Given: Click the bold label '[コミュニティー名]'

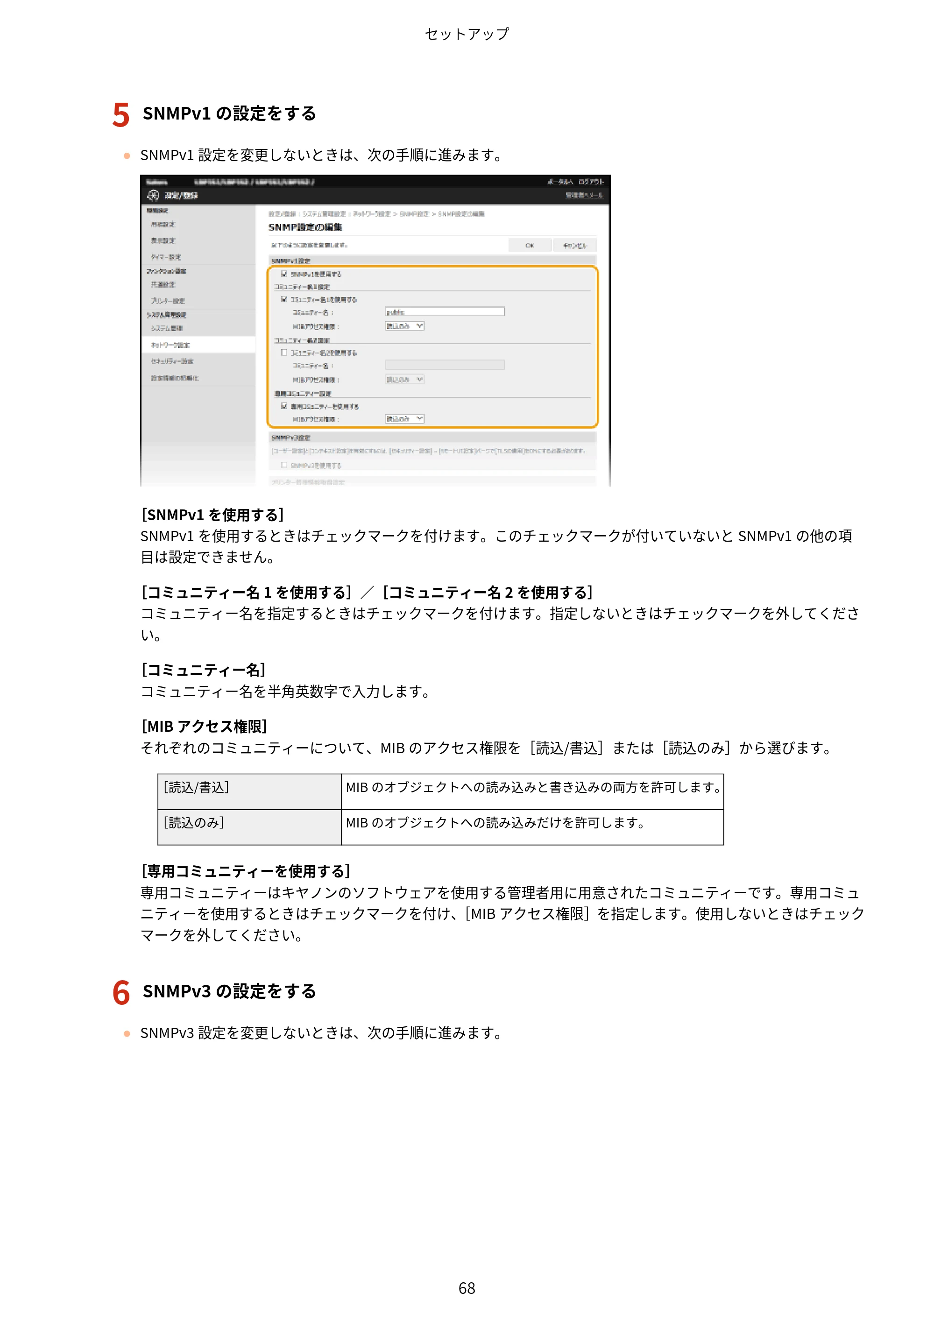Looking at the screenshot, I should [203, 670].
